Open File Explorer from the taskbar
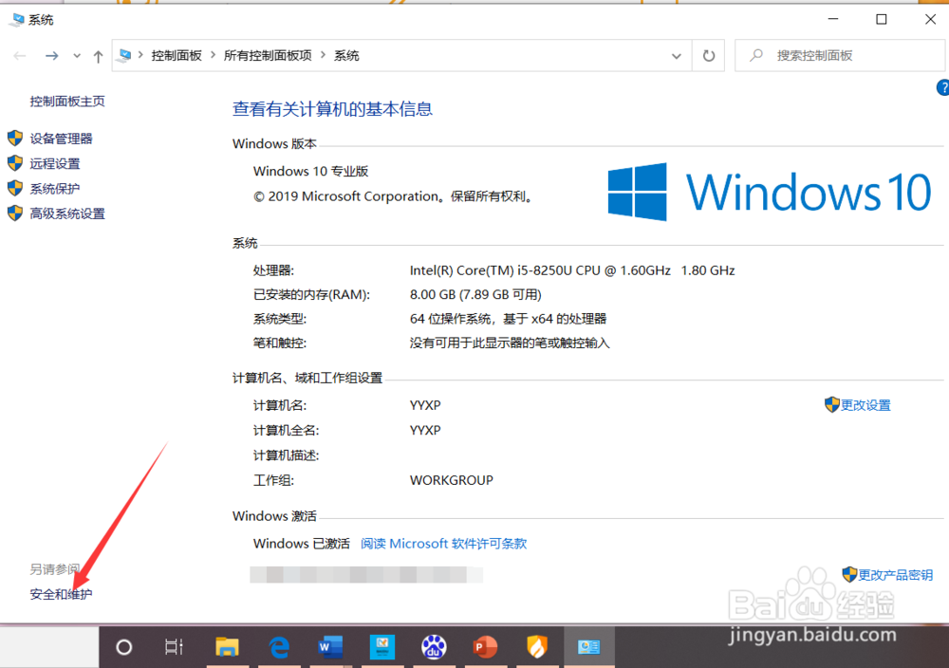Viewport: 949px width, 668px height. click(227, 647)
